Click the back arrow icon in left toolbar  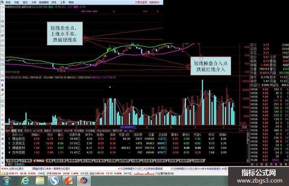2,7
